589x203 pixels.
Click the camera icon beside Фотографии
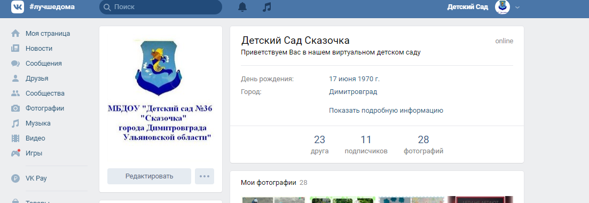15,108
